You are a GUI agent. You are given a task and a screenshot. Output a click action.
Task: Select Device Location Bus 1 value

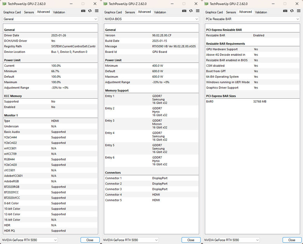pyautogui.click(x=69, y=52)
